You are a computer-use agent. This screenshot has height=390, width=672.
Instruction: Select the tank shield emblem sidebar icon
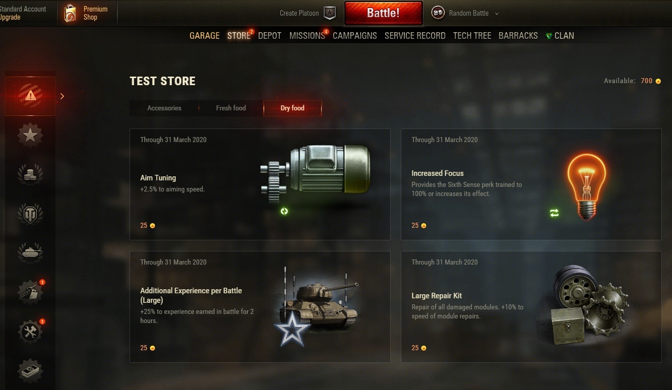[30, 214]
